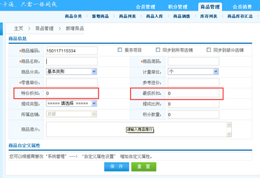
Task: Click the 提成比例 input field
Action: point(193,104)
